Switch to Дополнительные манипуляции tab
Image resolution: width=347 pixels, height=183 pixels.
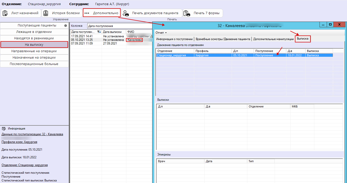pos(273,39)
